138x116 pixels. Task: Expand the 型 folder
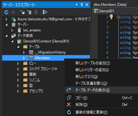(18, 86)
